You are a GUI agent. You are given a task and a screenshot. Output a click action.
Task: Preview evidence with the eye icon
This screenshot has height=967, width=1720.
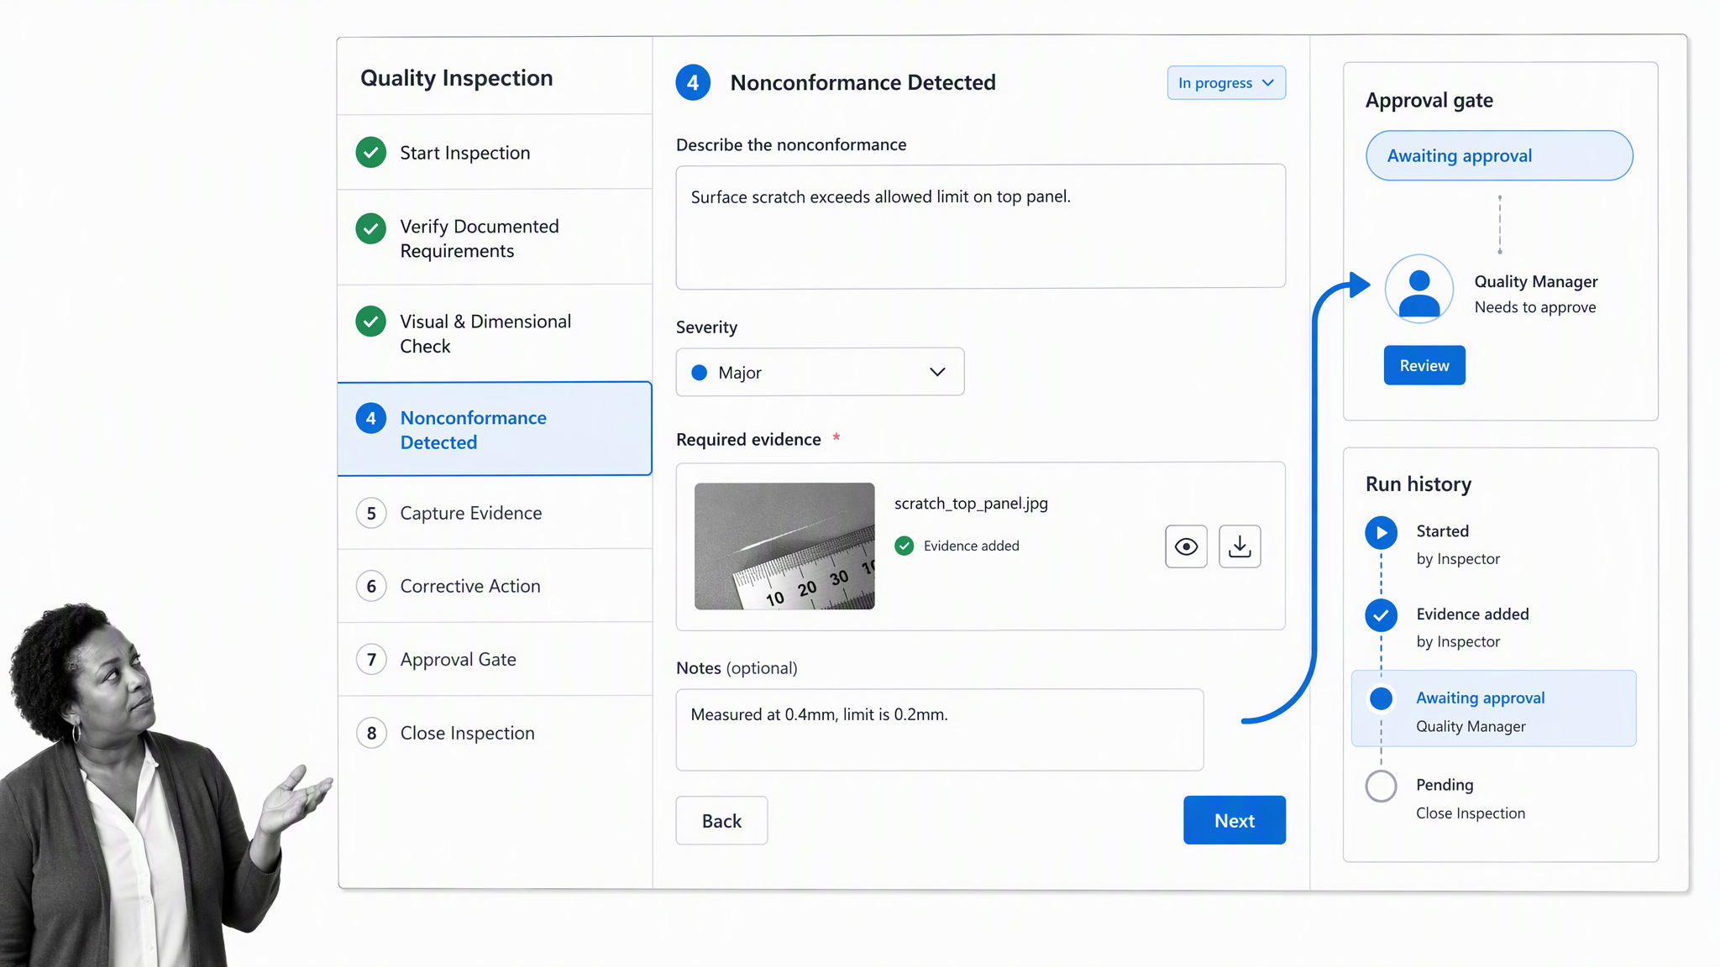(1186, 546)
